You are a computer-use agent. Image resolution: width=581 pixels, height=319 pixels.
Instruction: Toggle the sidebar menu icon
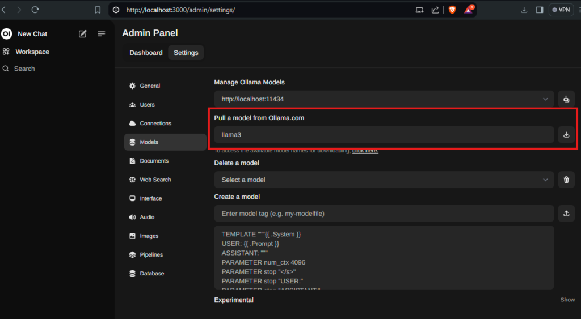101,33
